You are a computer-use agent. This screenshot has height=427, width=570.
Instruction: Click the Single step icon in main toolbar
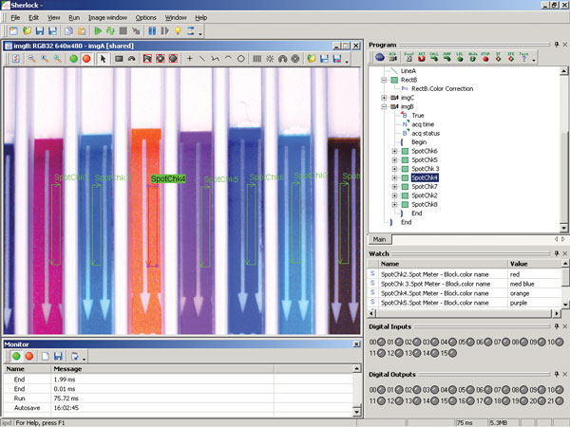(x=164, y=31)
